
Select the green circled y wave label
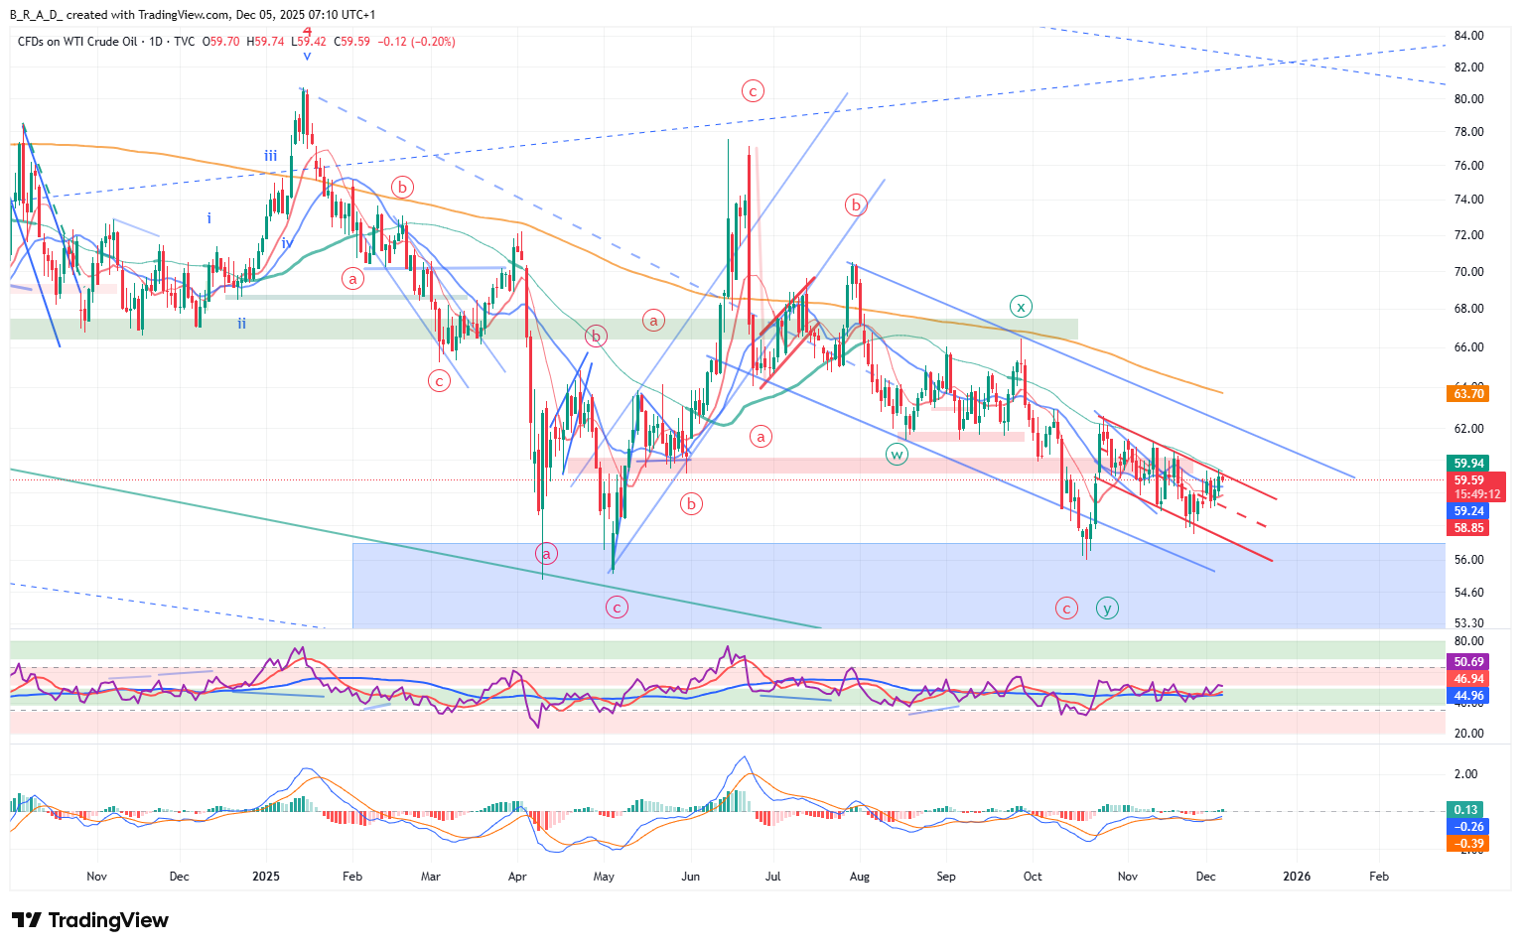1107,609
